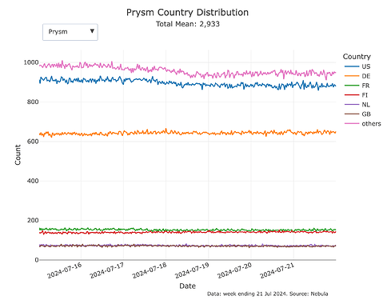This screenshot has width=391, height=300.
Task: Click the 2024-07-21 date axis label
Action: pyautogui.click(x=277, y=270)
